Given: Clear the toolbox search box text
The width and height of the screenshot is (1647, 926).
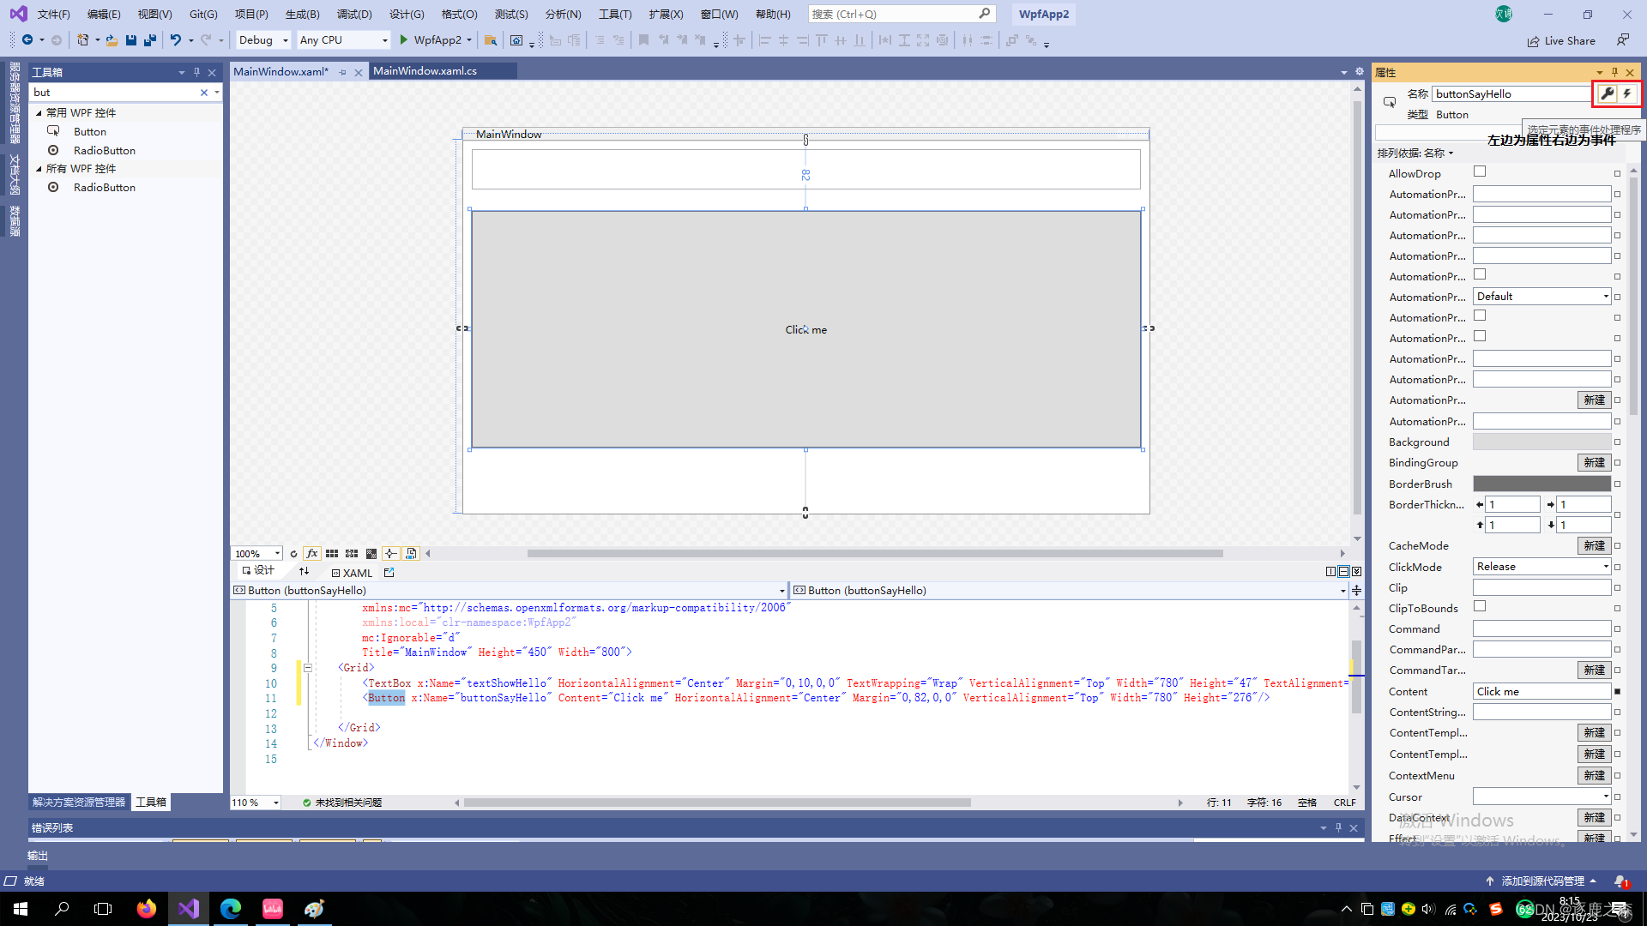Looking at the screenshot, I should pyautogui.click(x=204, y=93).
